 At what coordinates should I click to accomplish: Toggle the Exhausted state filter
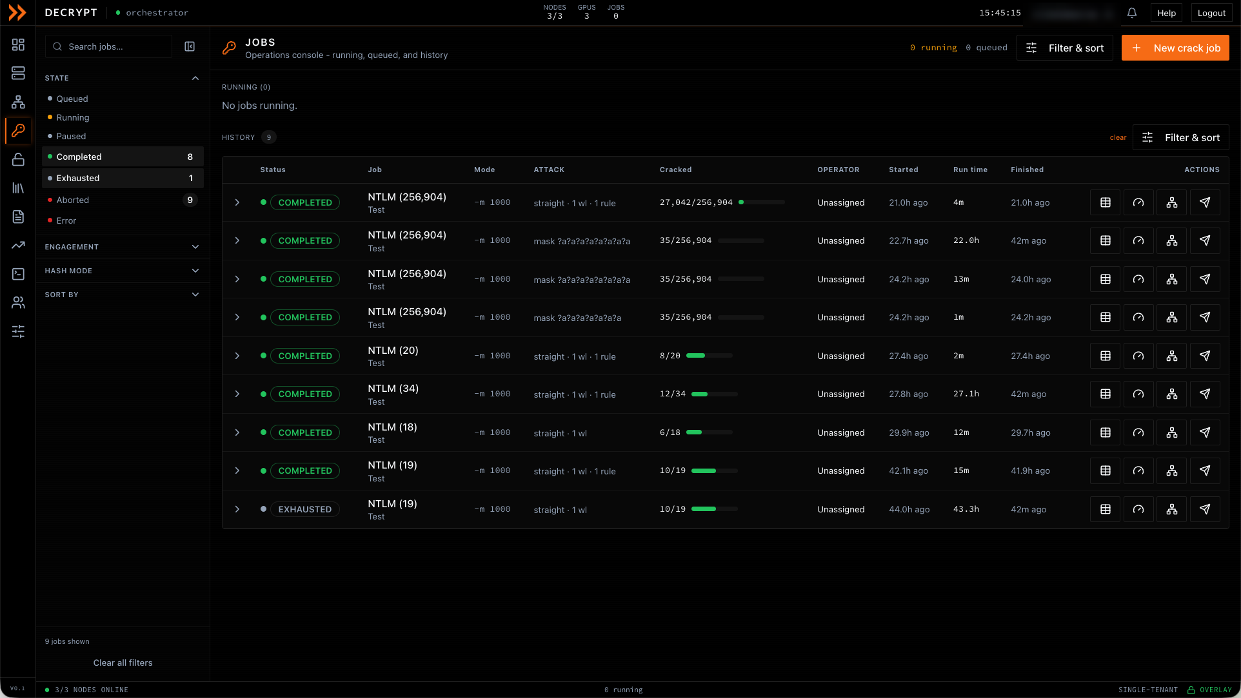123,178
